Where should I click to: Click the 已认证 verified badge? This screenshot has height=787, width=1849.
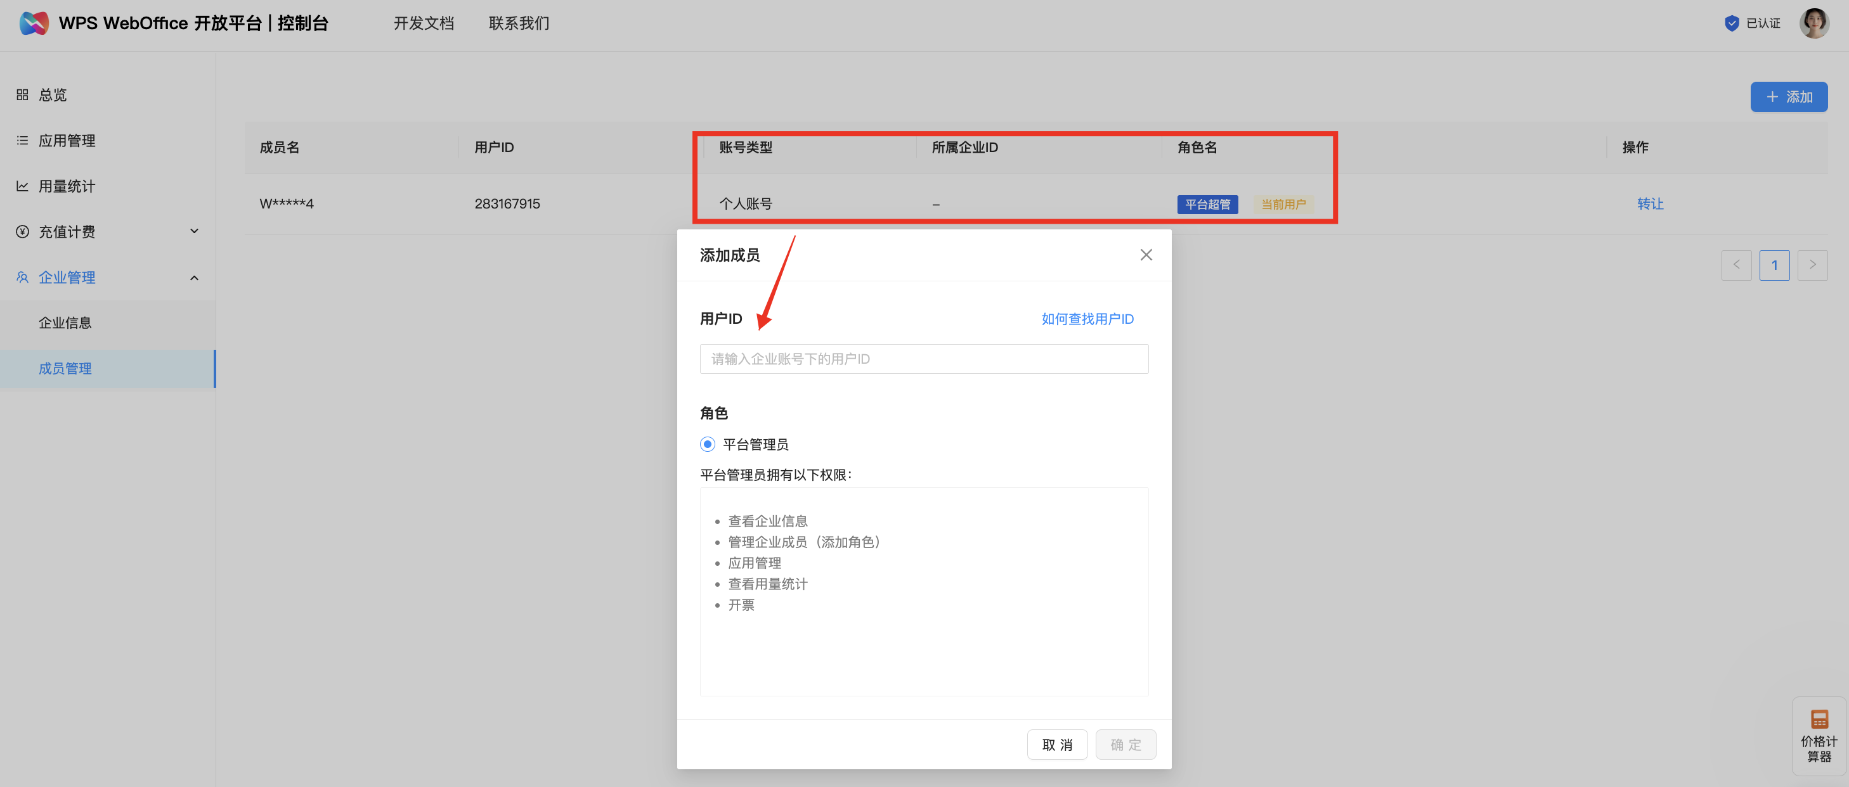[1752, 22]
